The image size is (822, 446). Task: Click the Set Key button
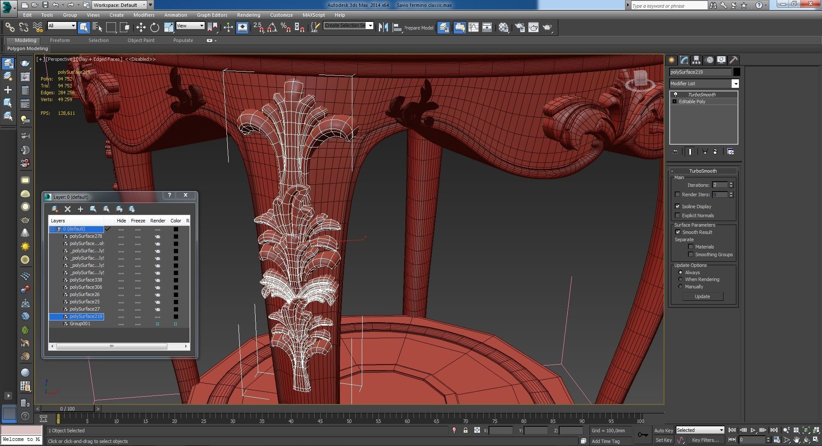click(x=663, y=440)
